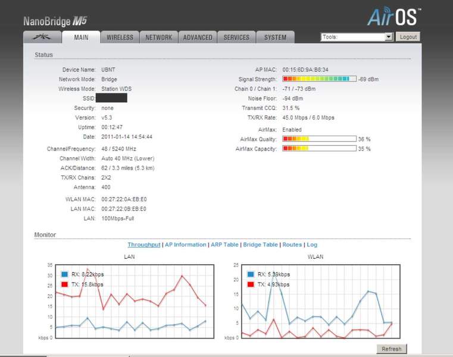
Task: Click the AirMax Quality percentage 36 %
Action: (x=364, y=139)
